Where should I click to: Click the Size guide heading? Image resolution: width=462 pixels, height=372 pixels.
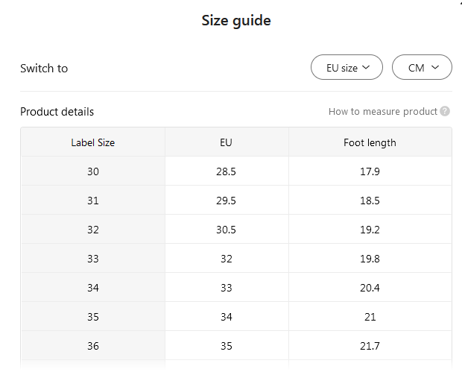pos(236,21)
